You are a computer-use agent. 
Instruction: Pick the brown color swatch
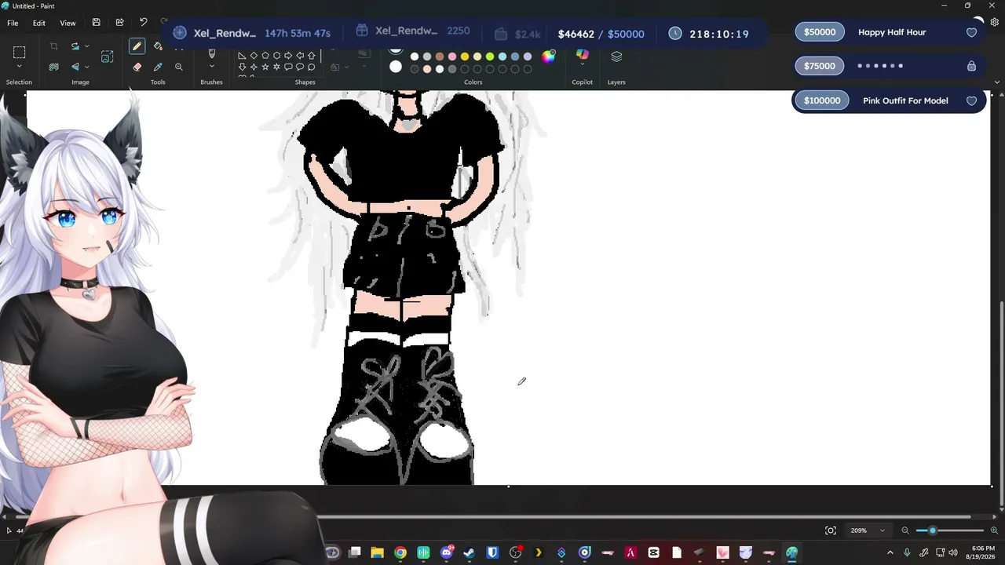click(440, 56)
